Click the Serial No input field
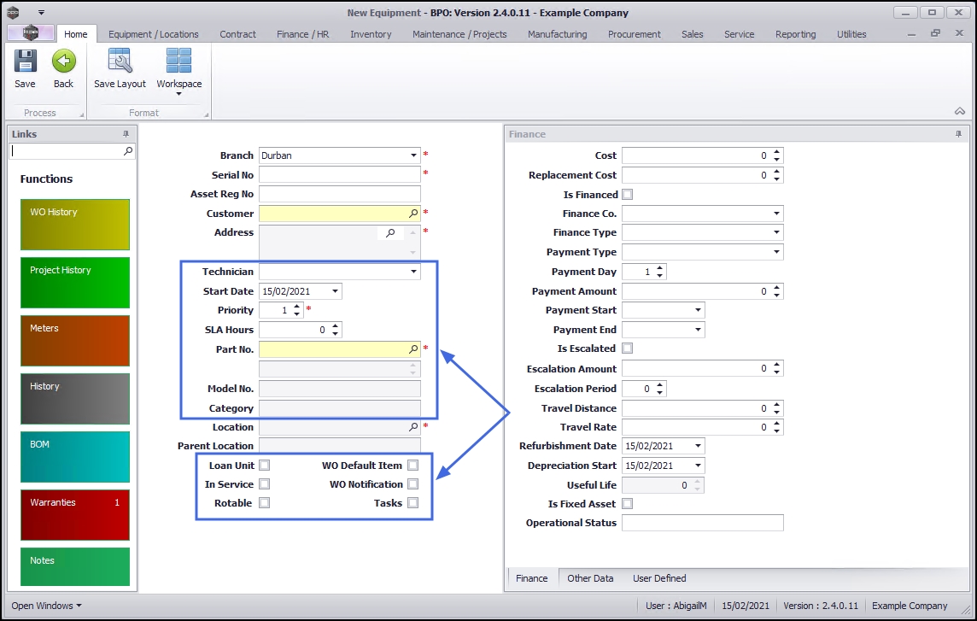Screen dimensions: 977x621 340,174
